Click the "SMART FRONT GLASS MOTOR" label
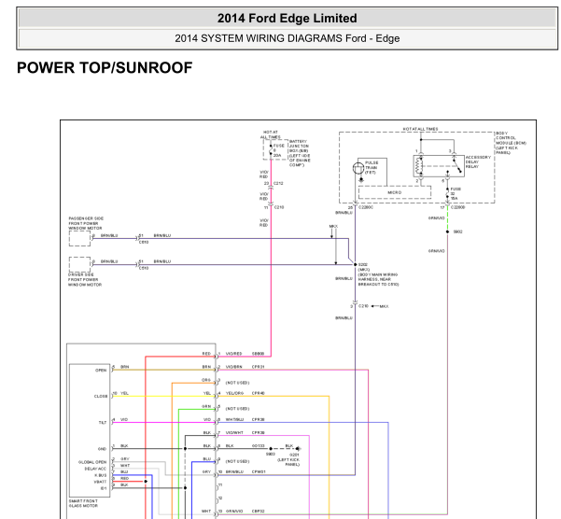This screenshot has width=561, height=519. (x=83, y=503)
